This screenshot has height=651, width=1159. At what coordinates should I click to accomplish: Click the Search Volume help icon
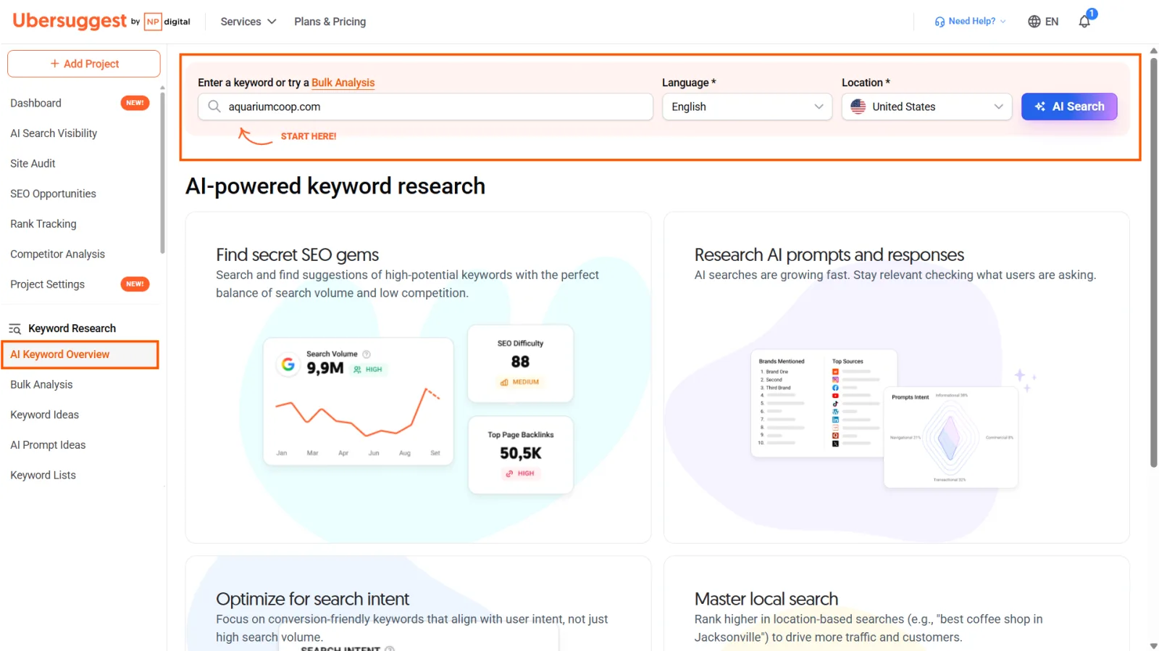pyautogui.click(x=367, y=354)
